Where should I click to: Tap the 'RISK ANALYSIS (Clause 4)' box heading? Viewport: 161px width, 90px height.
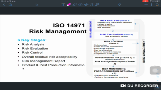[x=115, y=20]
